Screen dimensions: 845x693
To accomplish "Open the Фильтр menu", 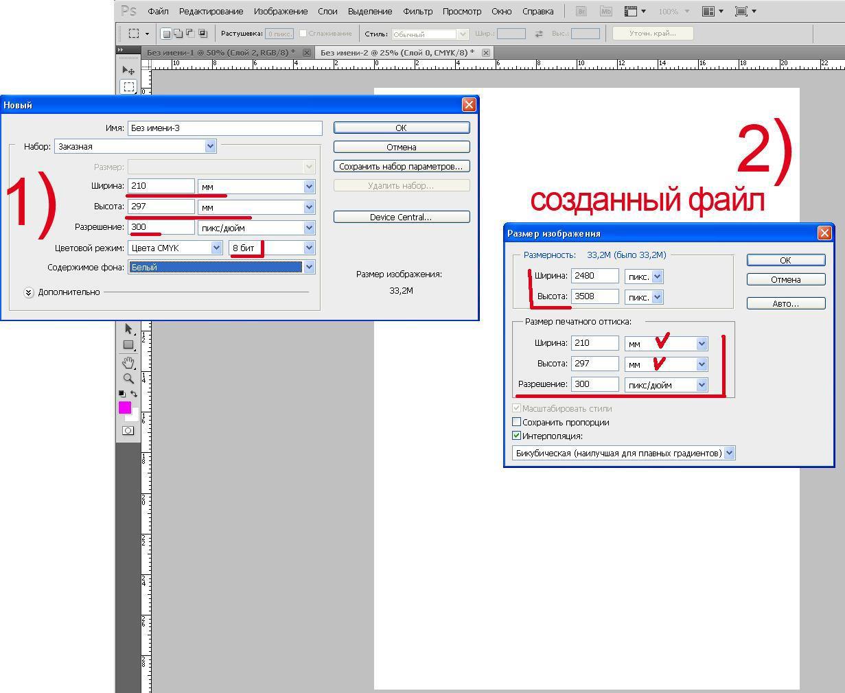I will (x=417, y=11).
